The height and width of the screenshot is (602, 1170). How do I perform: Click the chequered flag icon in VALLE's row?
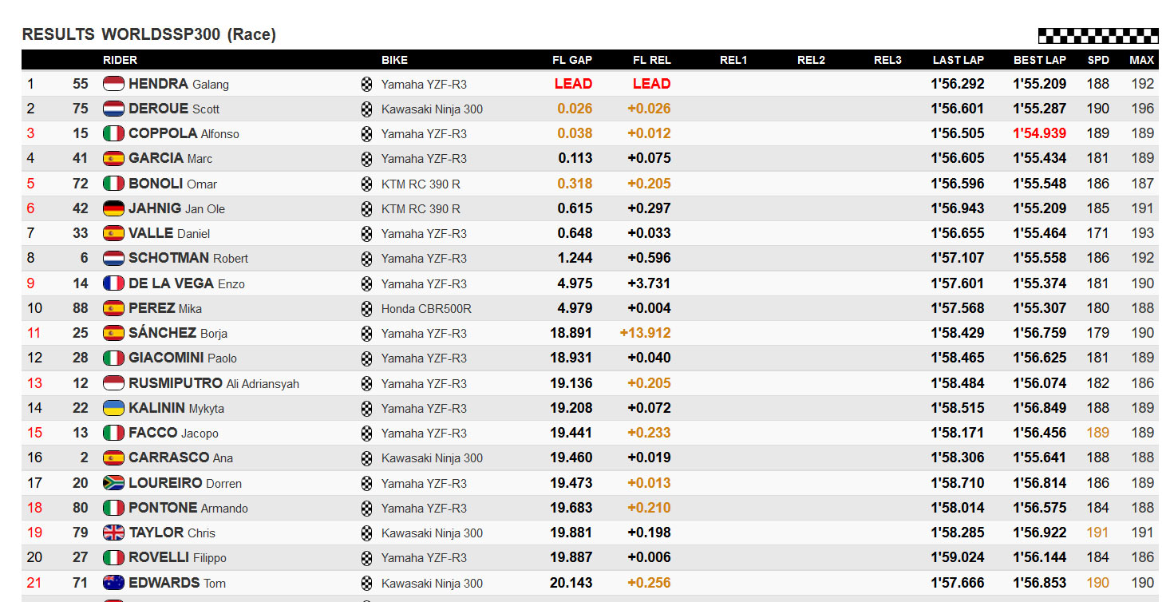tap(366, 233)
